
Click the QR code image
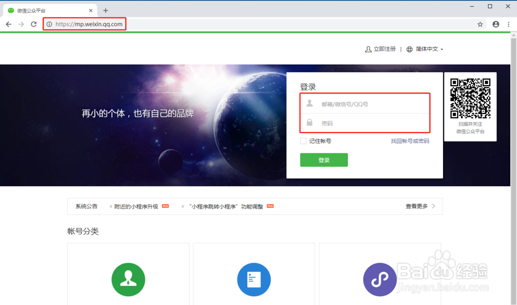tap(470, 98)
